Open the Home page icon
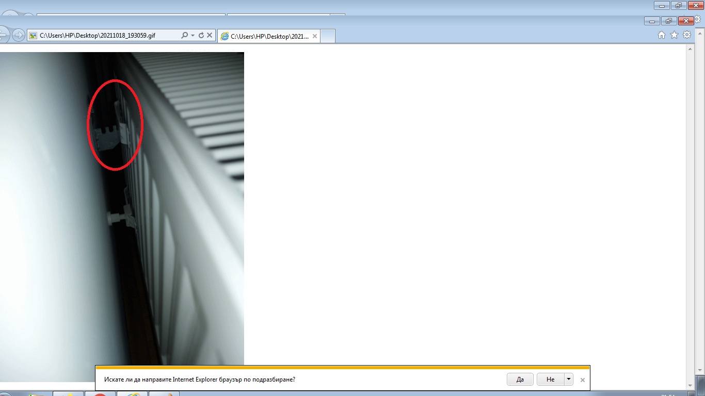The height and width of the screenshot is (396, 705). (662, 35)
